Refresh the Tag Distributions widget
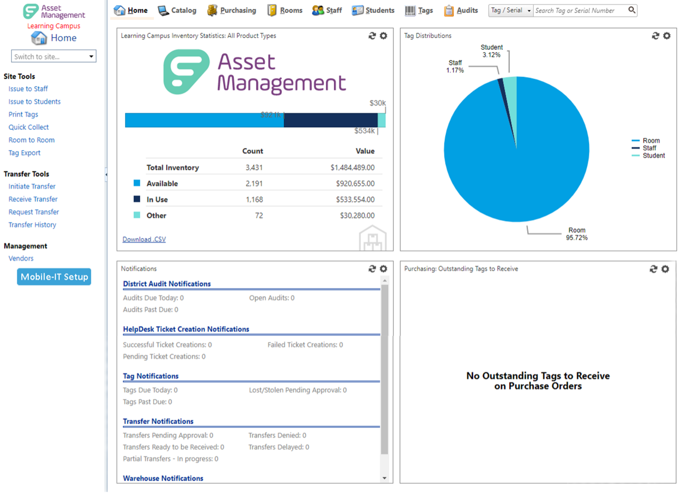684x494 pixels. coord(655,36)
